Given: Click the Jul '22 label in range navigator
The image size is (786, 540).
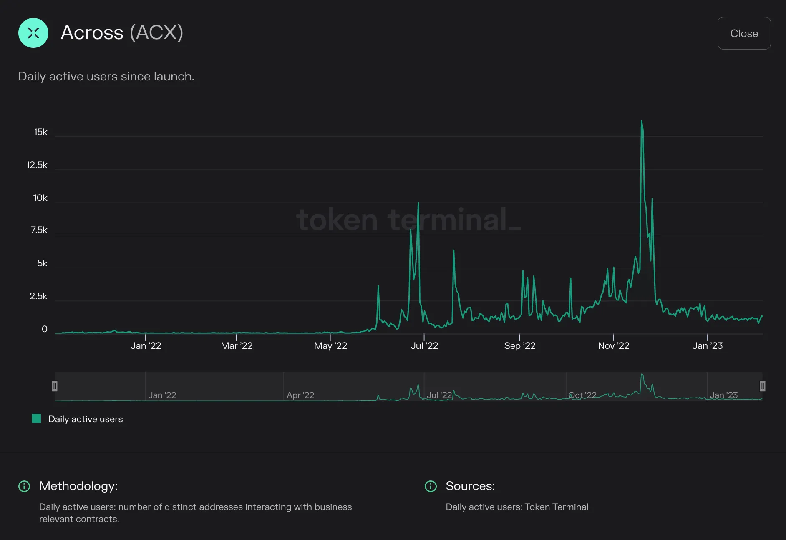Looking at the screenshot, I should point(439,395).
